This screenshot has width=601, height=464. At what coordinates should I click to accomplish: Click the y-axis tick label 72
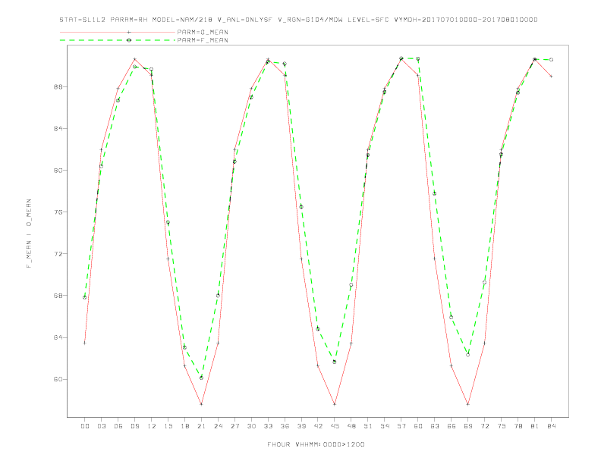(x=58, y=254)
